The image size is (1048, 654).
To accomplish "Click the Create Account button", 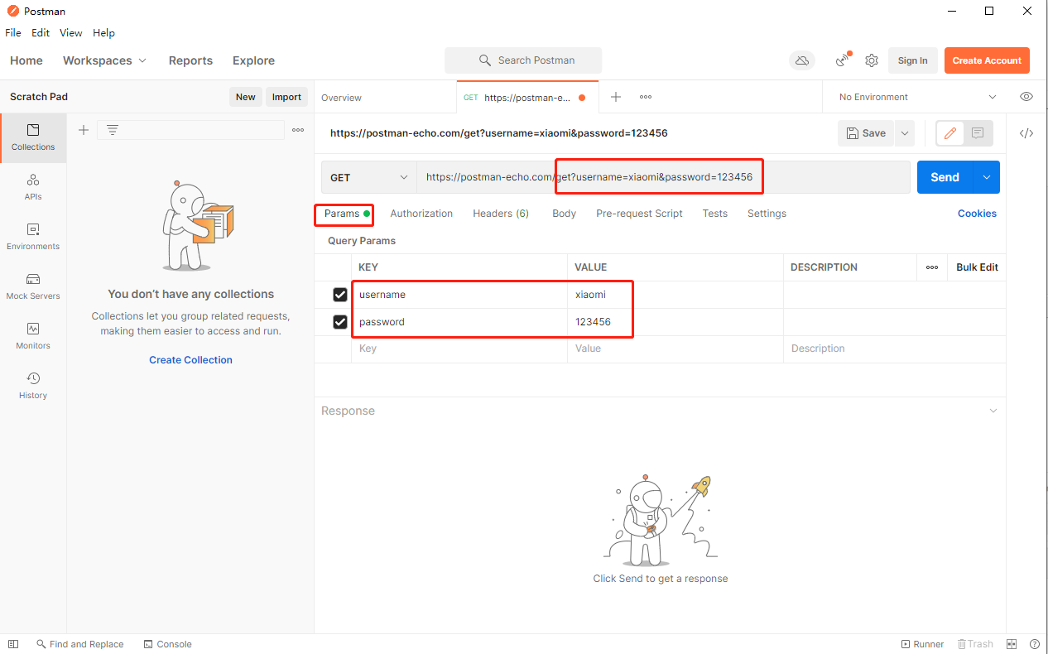I will (987, 60).
